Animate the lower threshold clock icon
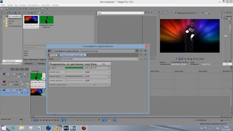 coord(109,72)
